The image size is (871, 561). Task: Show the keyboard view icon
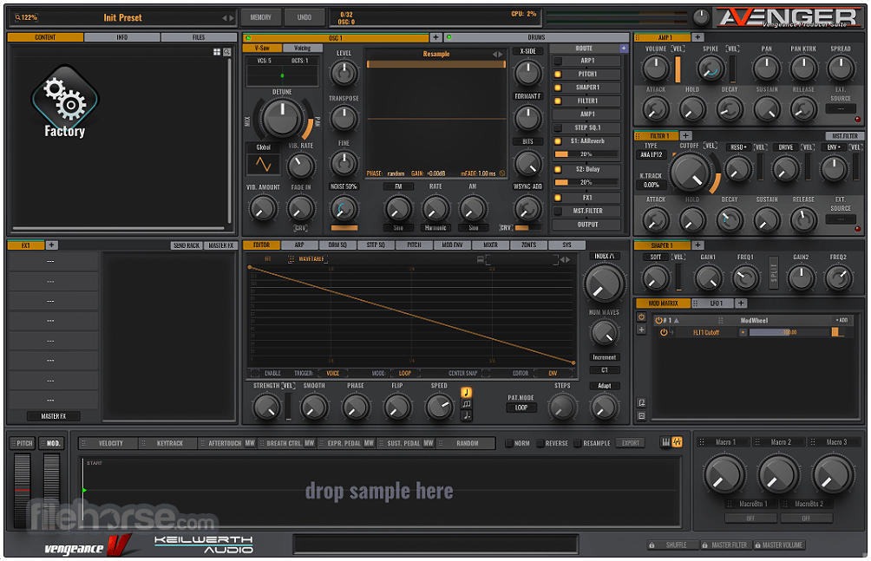tap(665, 442)
